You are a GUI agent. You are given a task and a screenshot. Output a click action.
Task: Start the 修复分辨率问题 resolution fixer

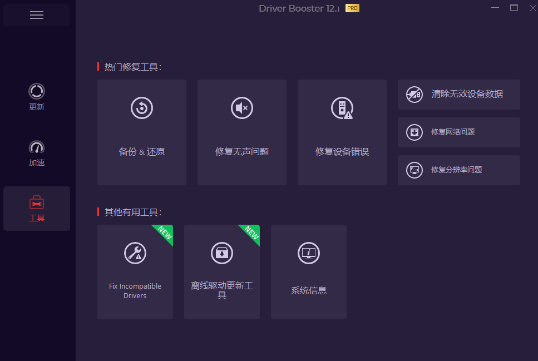point(458,170)
